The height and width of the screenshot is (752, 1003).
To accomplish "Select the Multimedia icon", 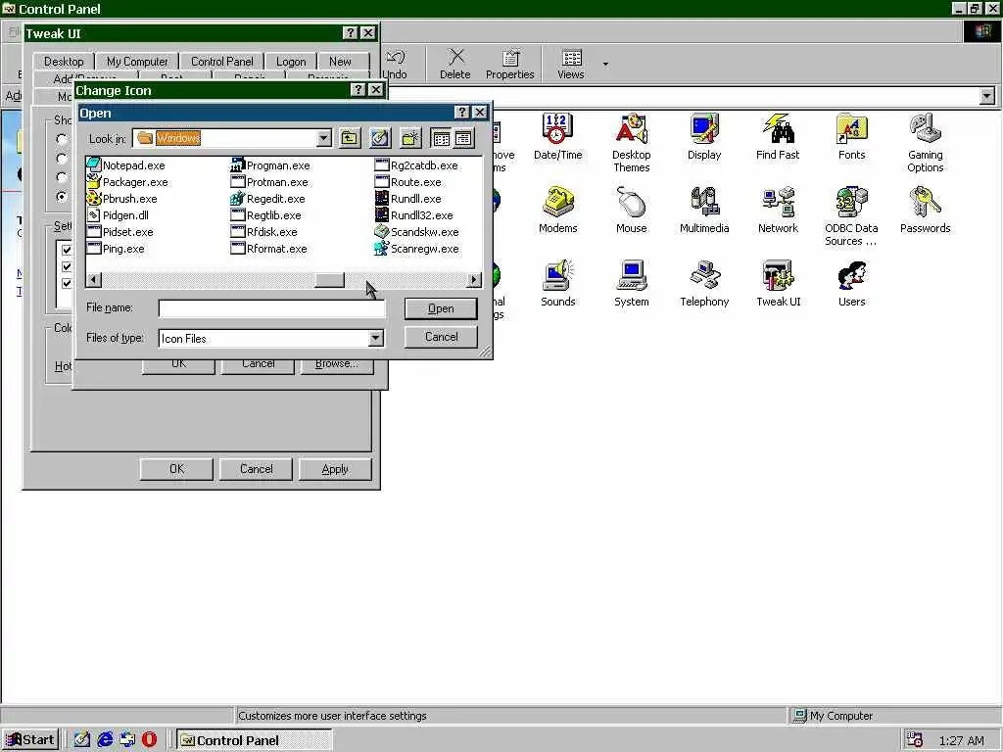I will [x=703, y=210].
